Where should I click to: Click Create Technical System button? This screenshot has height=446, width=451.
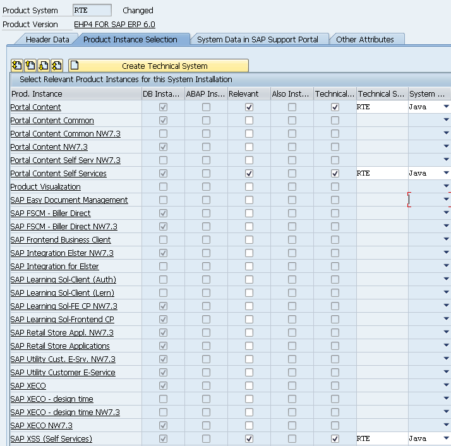(x=159, y=66)
